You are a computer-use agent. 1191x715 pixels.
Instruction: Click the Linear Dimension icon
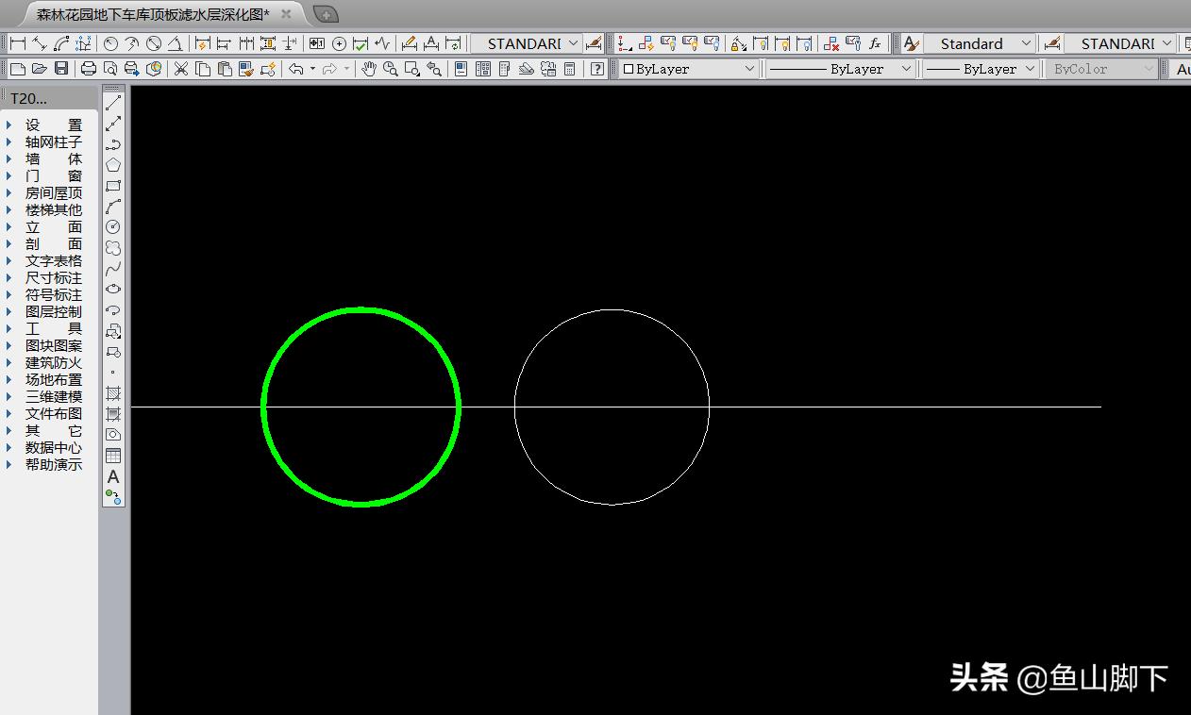[x=17, y=43]
